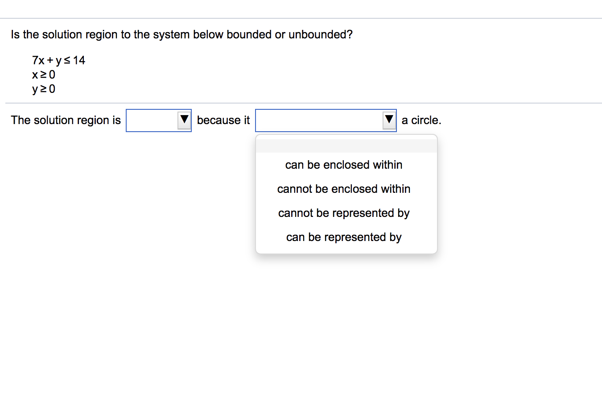Click the constraint 'x ≥ 0'
The image size is (602, 399).
pos(43,75)
